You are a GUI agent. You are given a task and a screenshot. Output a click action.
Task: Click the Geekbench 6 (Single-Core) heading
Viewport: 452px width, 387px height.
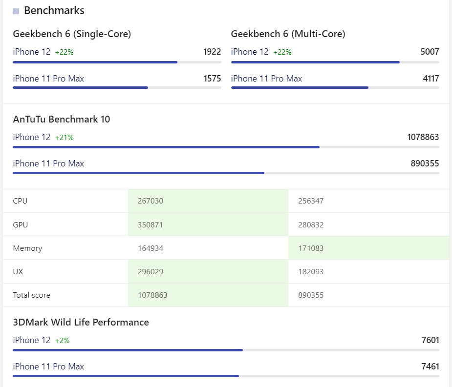[72, 34]
